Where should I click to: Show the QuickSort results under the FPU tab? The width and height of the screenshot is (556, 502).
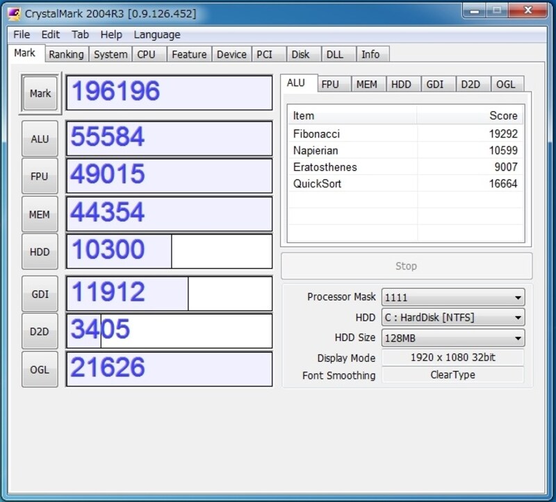pos(332,83)
